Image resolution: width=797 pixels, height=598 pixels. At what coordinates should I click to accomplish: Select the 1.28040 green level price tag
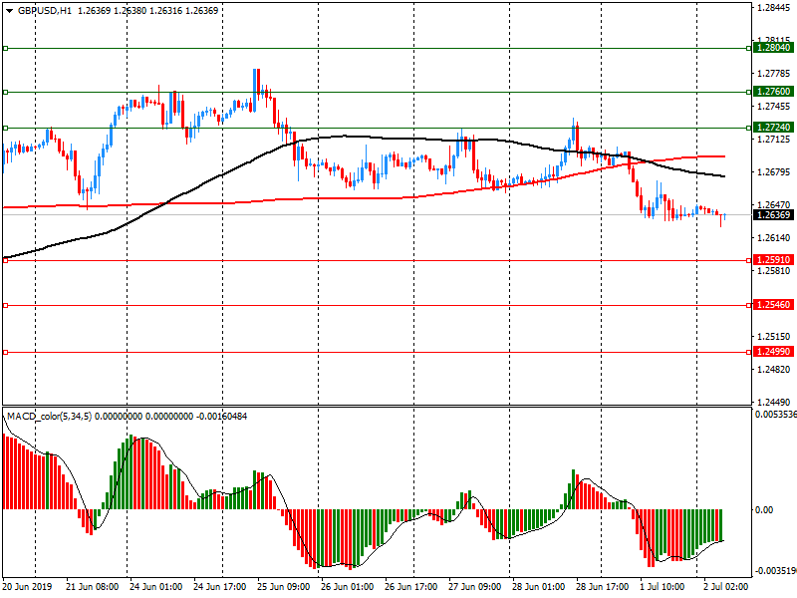[x=774, y=48]
